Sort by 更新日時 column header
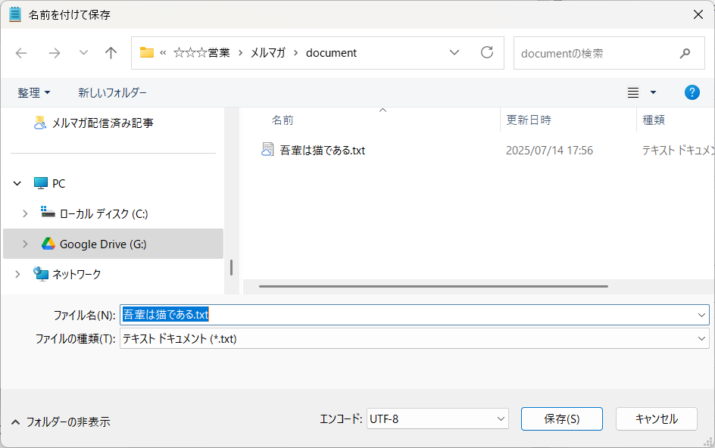 [529, 120]
